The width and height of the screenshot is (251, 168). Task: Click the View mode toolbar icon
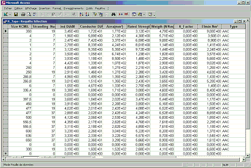click(x=6, y=15)
